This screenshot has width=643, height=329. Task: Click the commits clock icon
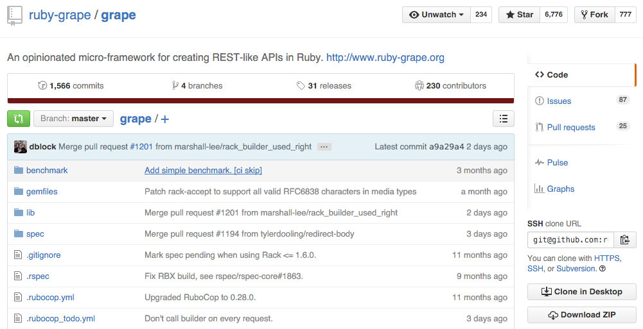42,85
